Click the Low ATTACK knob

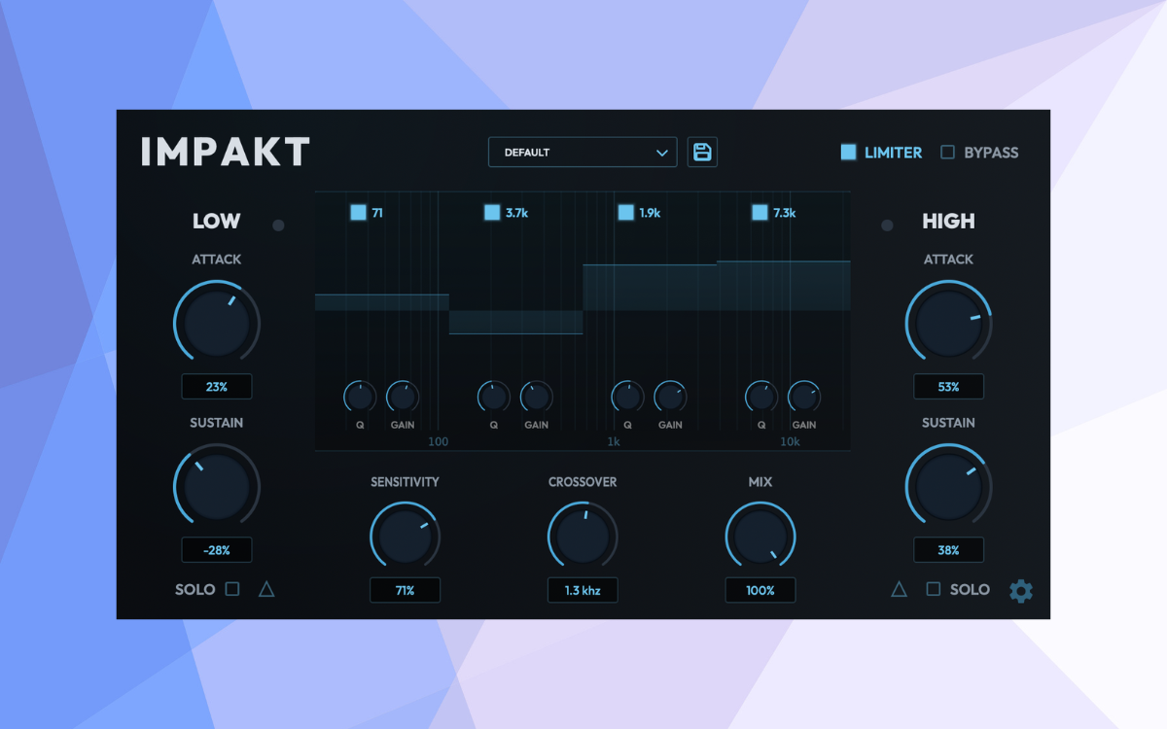(x=217, y=323)
